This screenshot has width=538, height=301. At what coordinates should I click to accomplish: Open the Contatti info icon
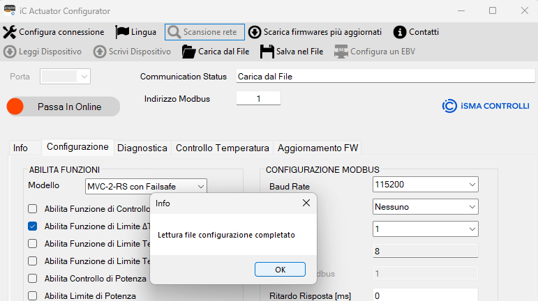tap(400, 32)
